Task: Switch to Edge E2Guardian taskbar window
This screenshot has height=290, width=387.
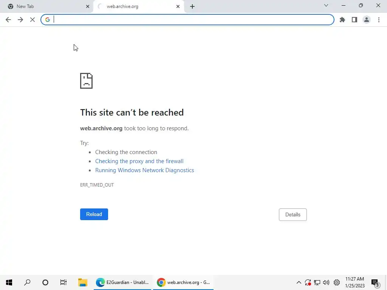Action: [x=122, y=282]
